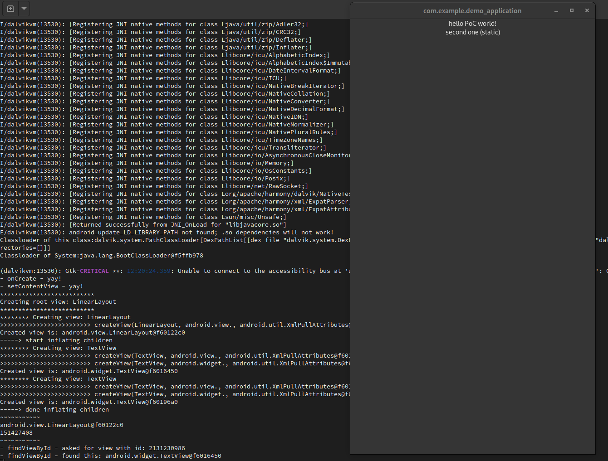Click the number 151427408 in the terminal
608x461 pixels.
(16, 433)
